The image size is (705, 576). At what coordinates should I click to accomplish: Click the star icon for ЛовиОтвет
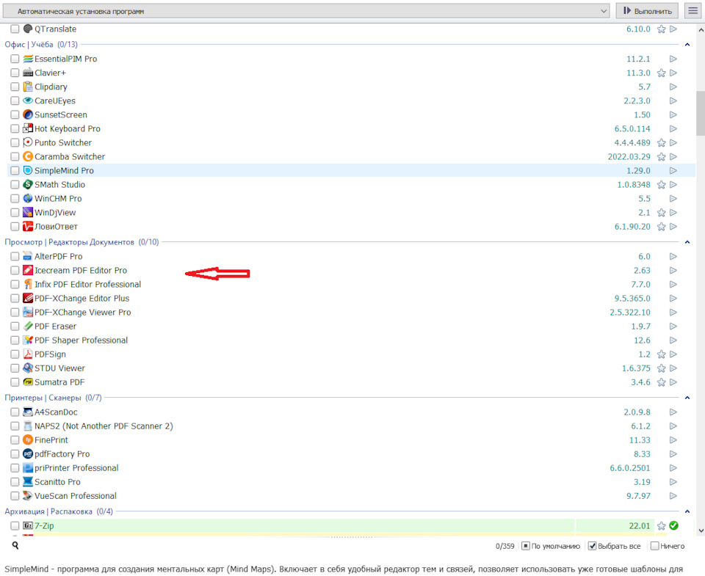(661, 227)
